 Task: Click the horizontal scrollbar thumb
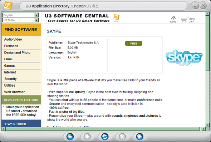[103, 129]
